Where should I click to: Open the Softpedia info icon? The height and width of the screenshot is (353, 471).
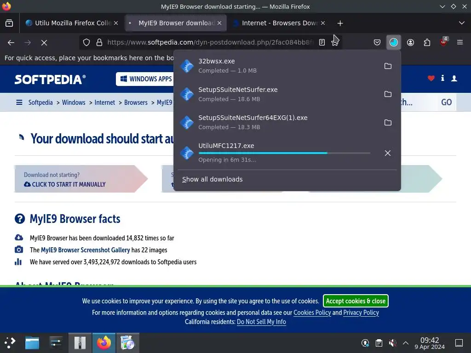(442, 78)
